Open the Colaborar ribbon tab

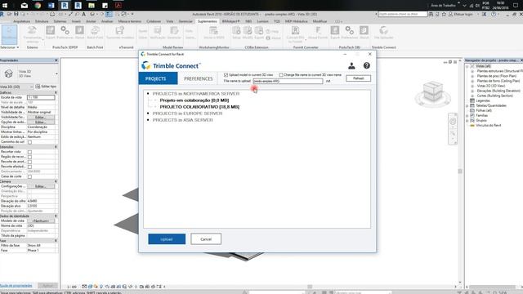pos(154,21)
